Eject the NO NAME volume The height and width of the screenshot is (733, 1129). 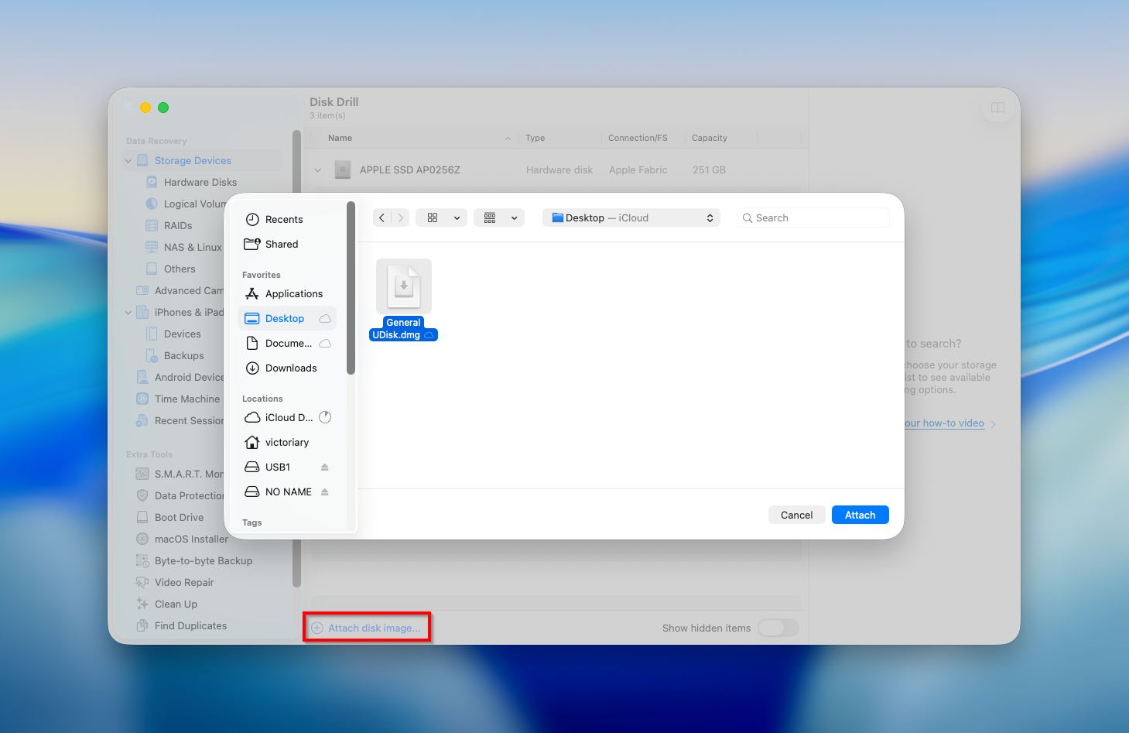pos(325,492)
